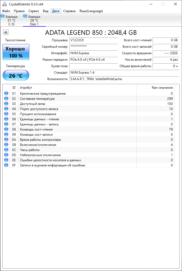Click status orb for Доступный запас row
This screenshot has height=271, width=182.
tap(6, 104)
